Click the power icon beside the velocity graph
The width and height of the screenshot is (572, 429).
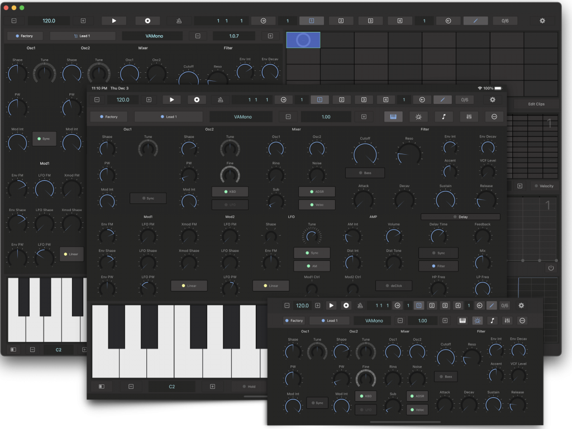click(x=551, y=268)
